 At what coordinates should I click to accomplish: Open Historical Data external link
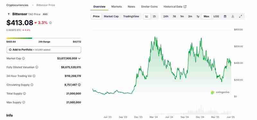click(175, 7)
